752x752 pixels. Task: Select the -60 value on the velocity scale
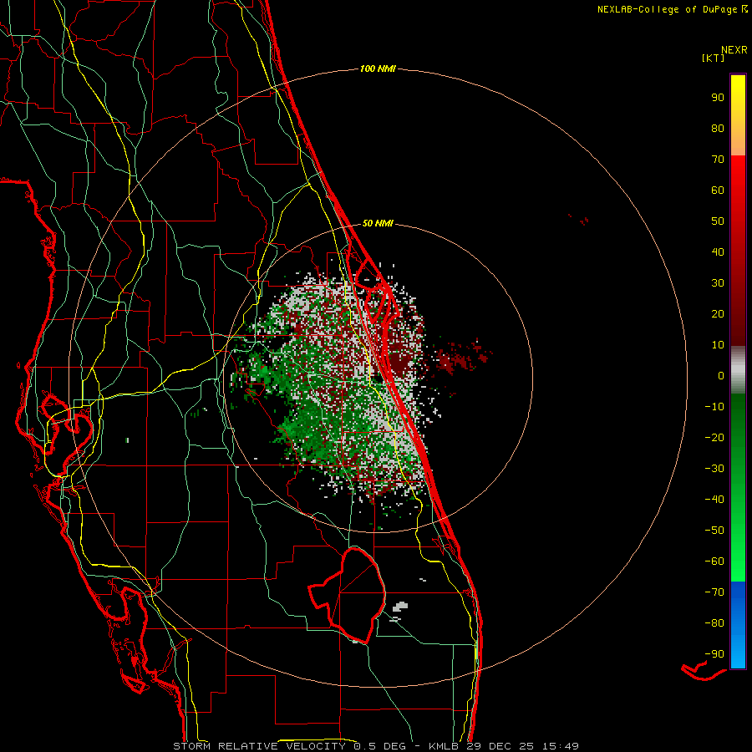(x=714, y=561)
